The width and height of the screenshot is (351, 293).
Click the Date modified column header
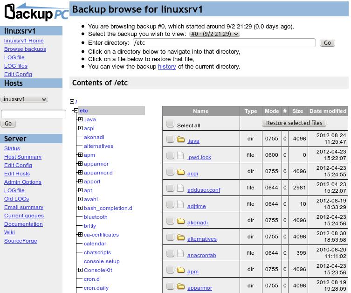[328, 111]
